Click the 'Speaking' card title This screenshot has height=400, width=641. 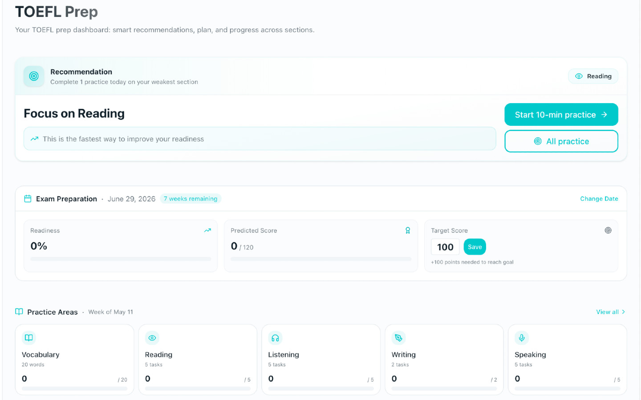click(530, 355)
